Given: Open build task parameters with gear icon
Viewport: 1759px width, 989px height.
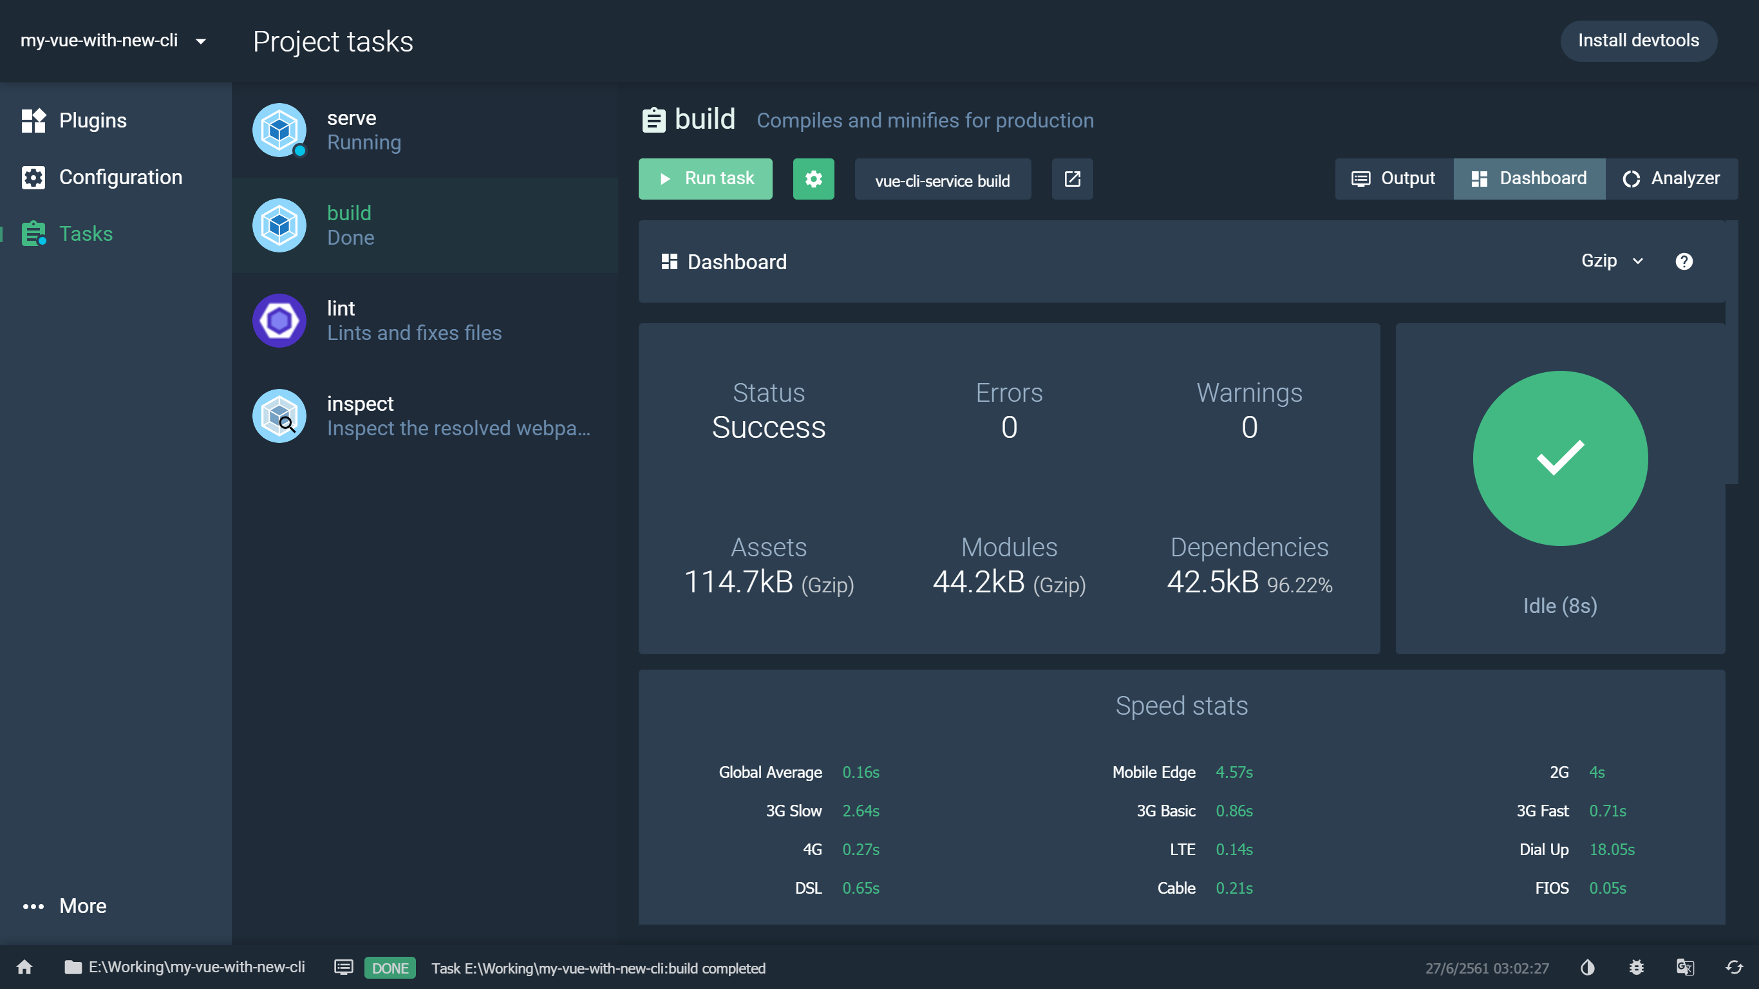Looking at the screenshot, I should coord(813,179).
